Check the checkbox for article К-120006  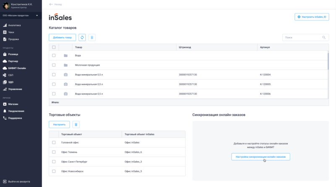(54, 94)
